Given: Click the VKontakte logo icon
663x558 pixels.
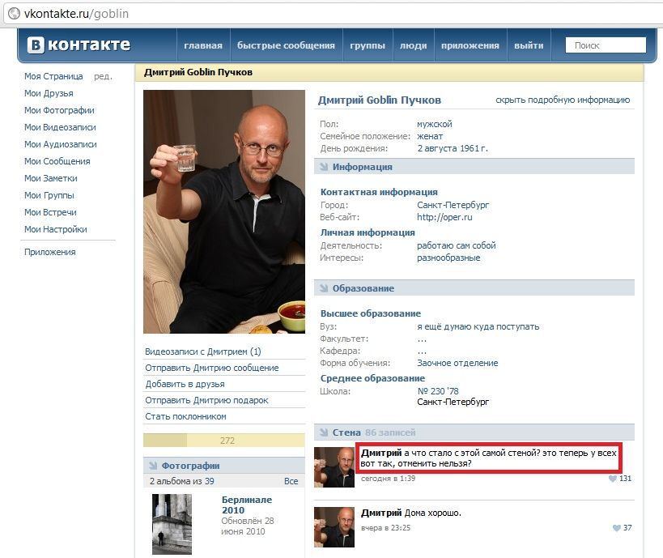Looking at the screenshot, I should coord(36,45).
